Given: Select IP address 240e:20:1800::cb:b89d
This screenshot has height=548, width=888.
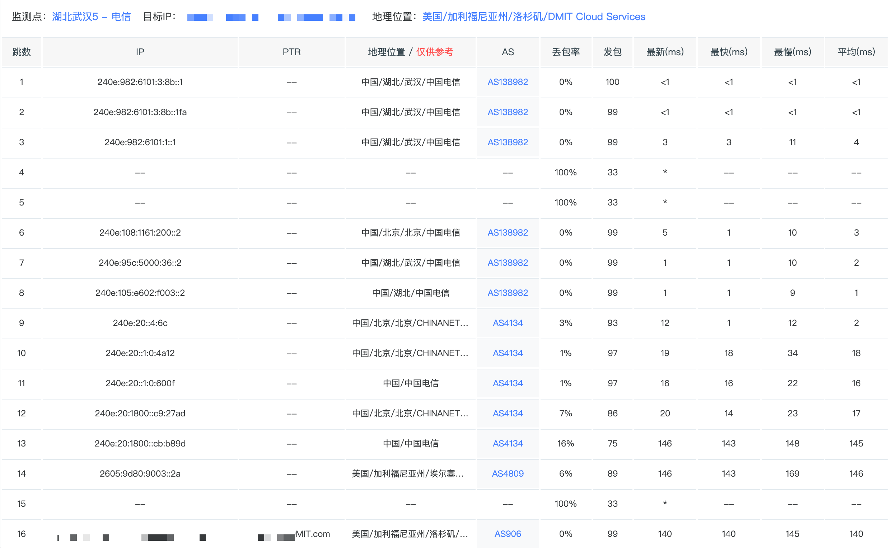Looking at the screenshot, I should click(x=140, y=443).
